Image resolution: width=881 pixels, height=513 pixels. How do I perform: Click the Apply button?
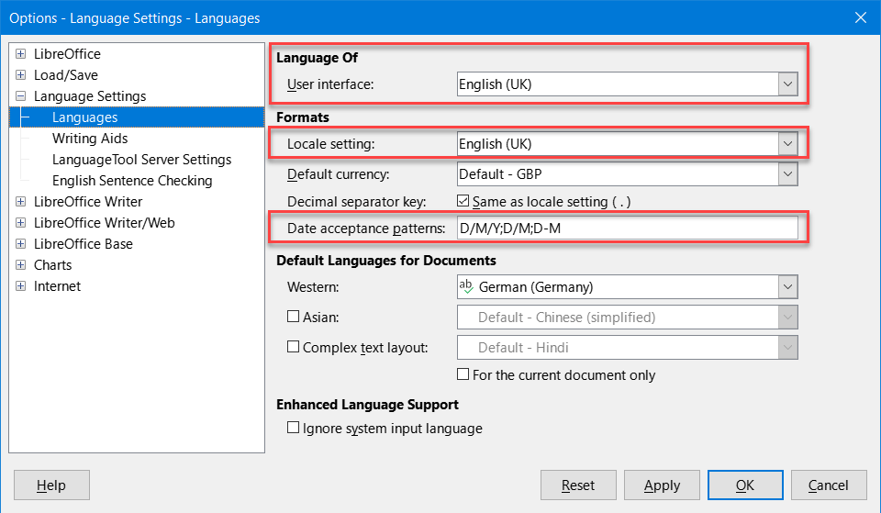pyautogui.click(x=662, y=485)
